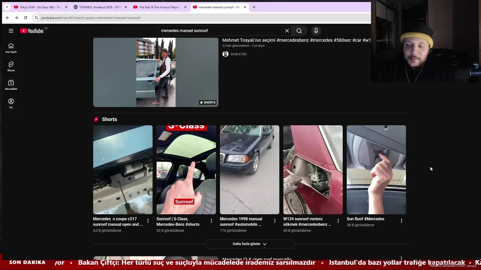Reload the page
Viewport: 481px width, 270px height.
click(x=26, y=18)
